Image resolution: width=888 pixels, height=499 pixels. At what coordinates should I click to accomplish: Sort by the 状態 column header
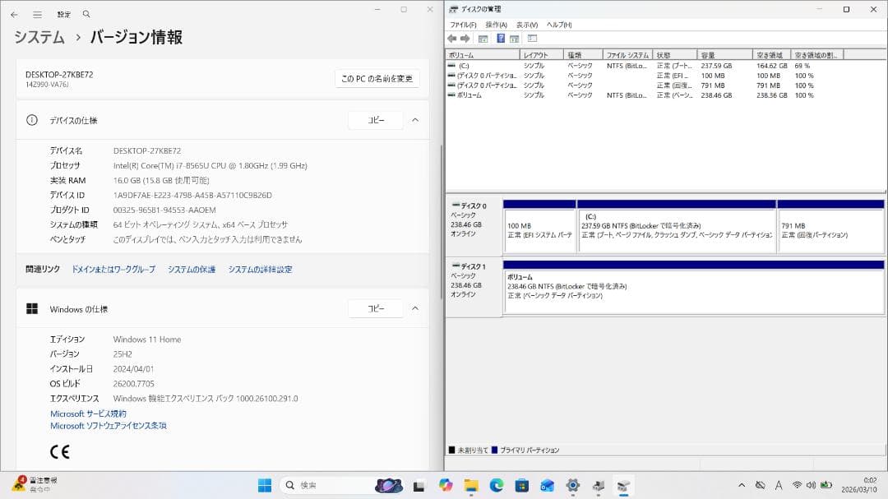[x=675, y=55]
